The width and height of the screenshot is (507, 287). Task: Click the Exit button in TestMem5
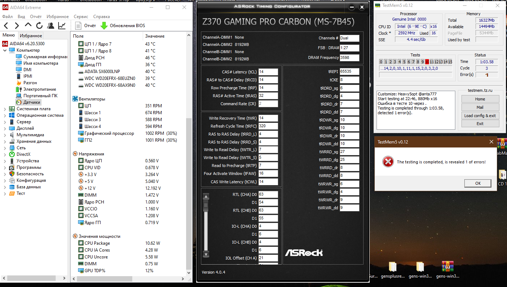[480, 124]
